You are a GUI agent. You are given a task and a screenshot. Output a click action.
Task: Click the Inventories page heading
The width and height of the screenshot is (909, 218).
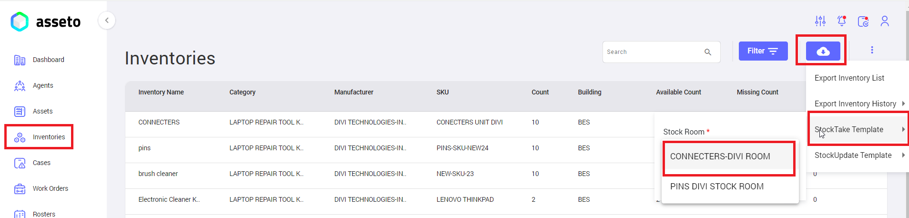pyautogui.click(x=170, y=58)
